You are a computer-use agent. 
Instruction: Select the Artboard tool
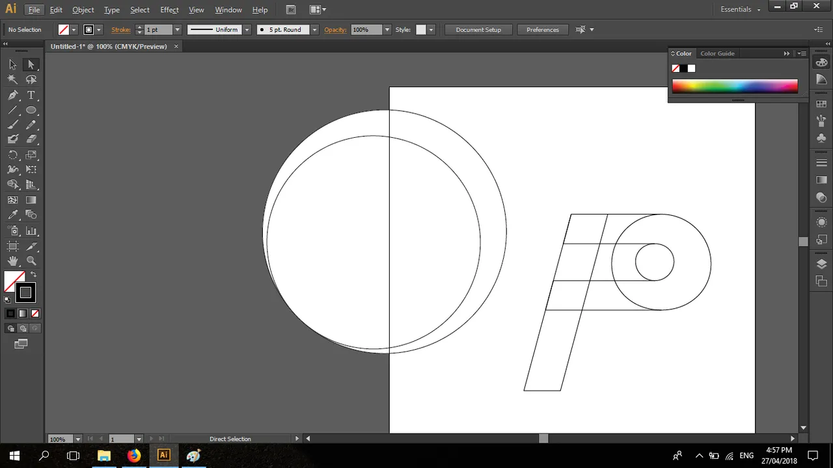(12, 246)
